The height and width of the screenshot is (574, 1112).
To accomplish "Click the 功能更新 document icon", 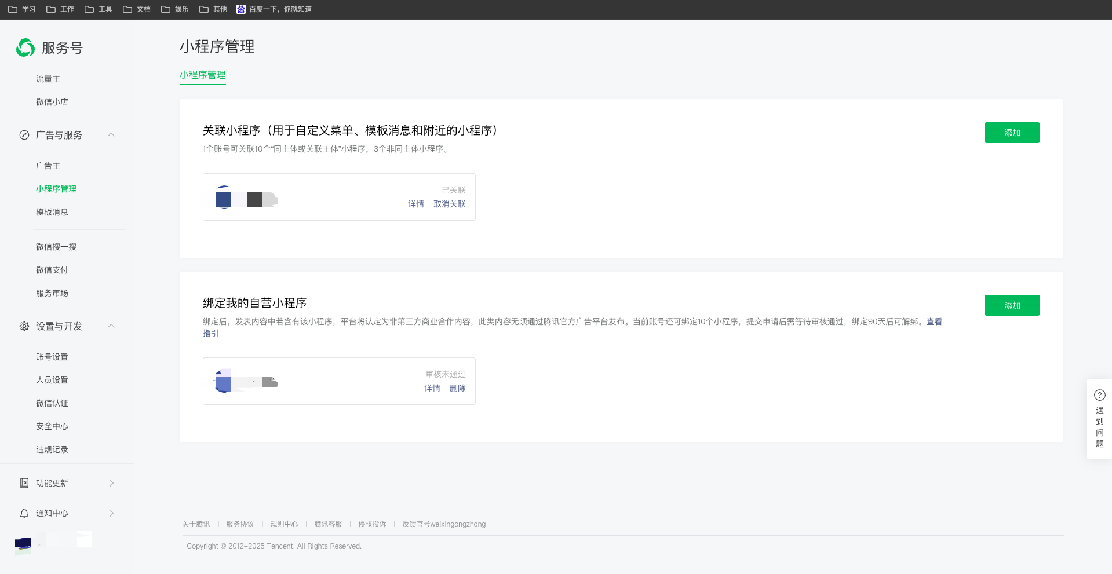I will 24,483.
